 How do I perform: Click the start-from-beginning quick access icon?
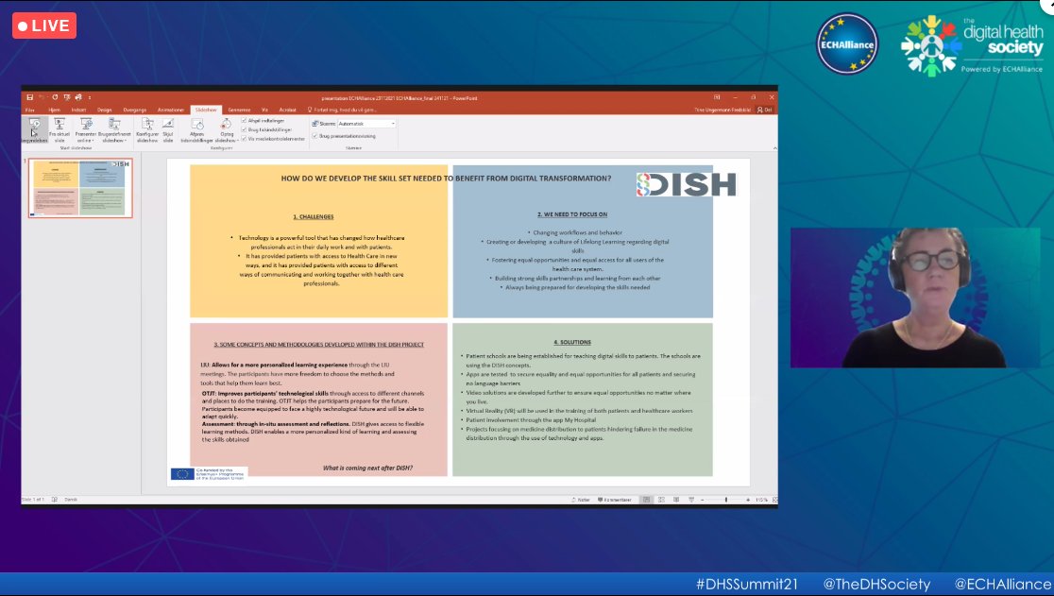[x=66, y=97]
